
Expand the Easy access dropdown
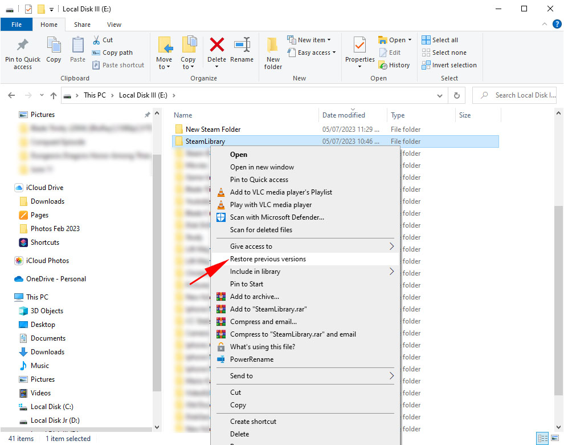[x=312, y=52]
